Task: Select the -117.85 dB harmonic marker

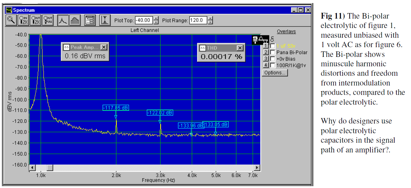Action: click(x=116, y=108)
